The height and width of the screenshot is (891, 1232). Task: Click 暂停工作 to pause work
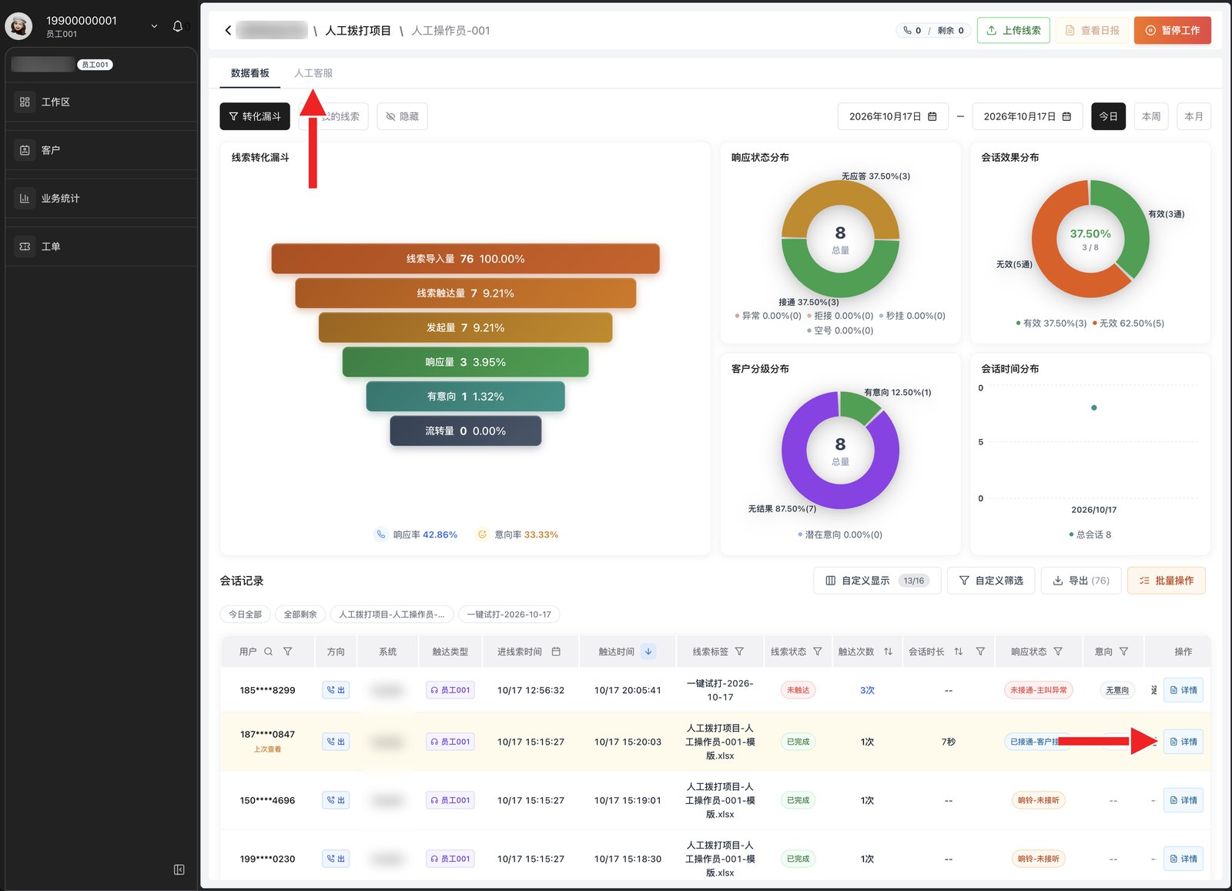pyautogui.click(x=1172, y=30)
